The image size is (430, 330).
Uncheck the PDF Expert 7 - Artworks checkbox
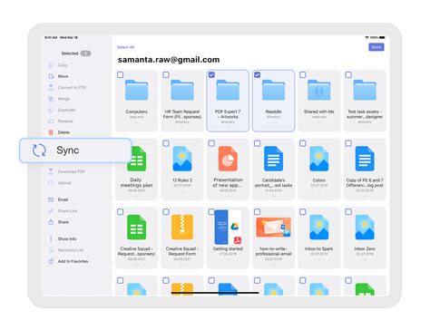211,74
